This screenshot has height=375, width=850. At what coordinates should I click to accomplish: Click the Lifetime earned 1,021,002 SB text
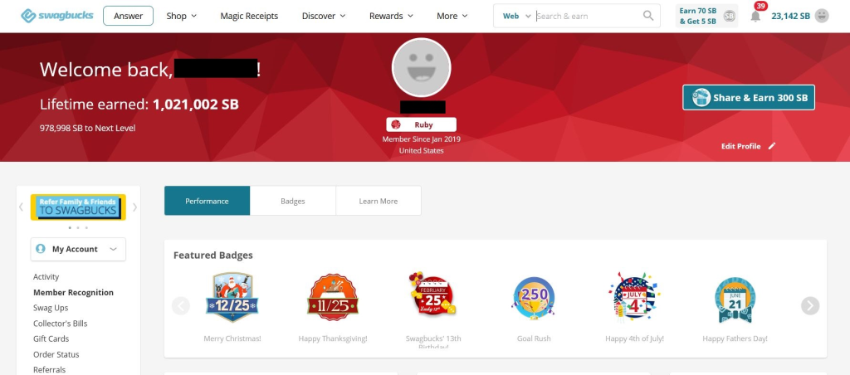tap(139, 104)
